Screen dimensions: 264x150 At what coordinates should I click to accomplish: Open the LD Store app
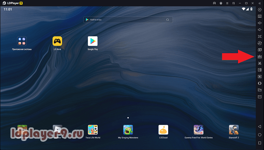pyautogui.click(x=57, y=41)
